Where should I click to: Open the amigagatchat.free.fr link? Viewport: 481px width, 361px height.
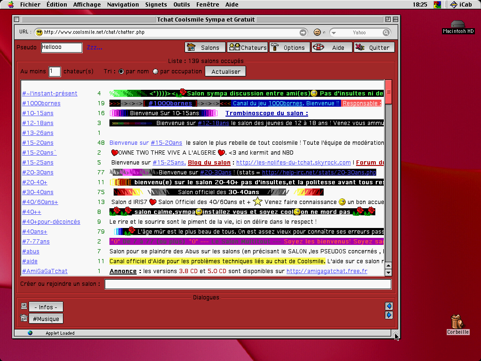(x=327, y=271)
